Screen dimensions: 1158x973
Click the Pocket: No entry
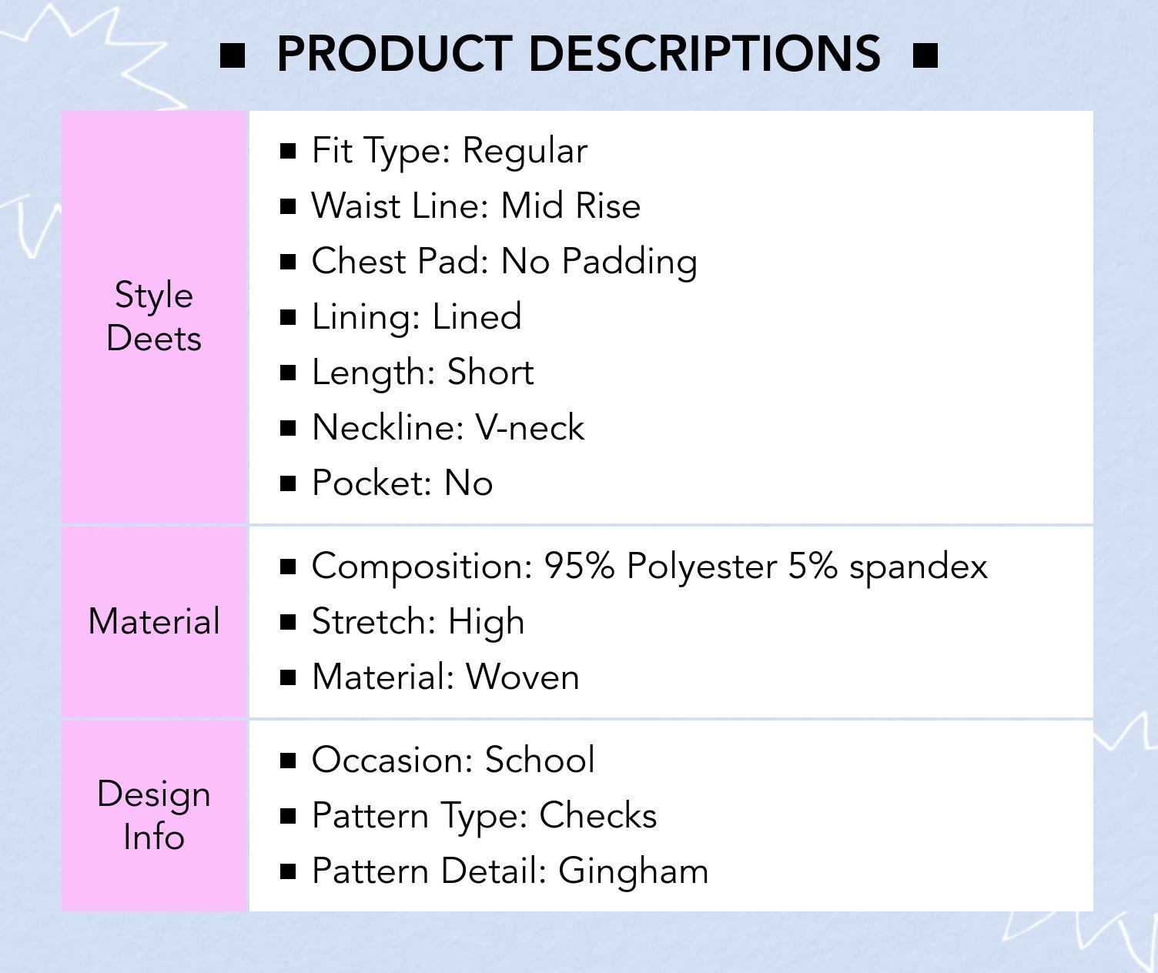click(x=402, y=483)
